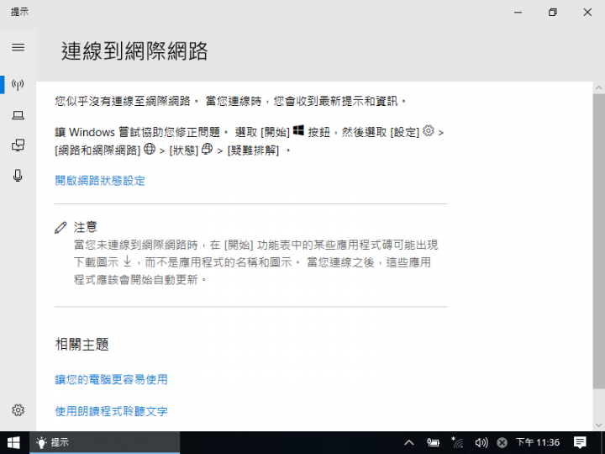Open the hamburger navigation menu

coord(18,47)
